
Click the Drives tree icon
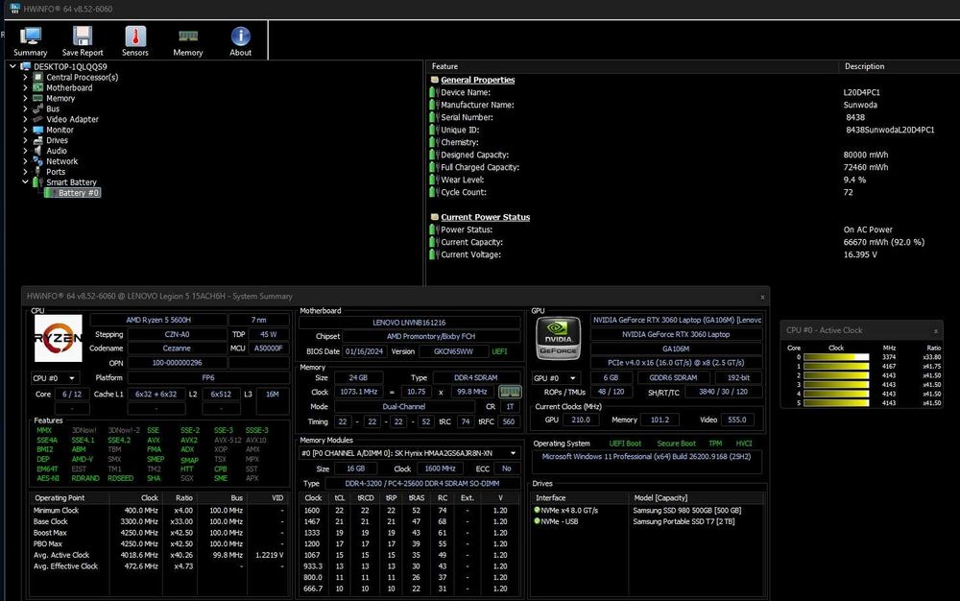(38, 140)
